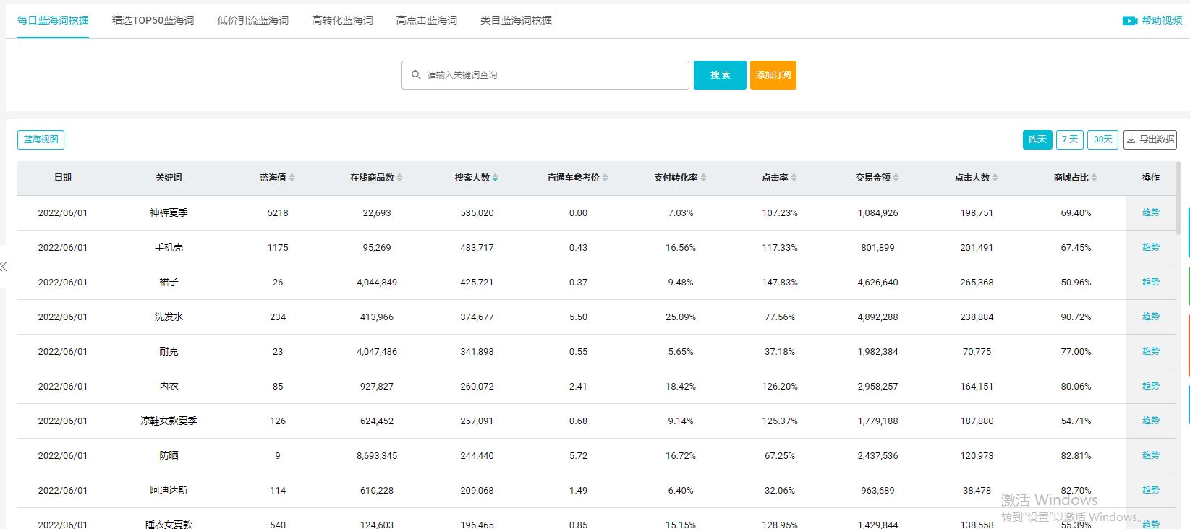This screenshot has width=1190, height=529.
Task: Click keyword 手机壳
Action: coord(169,248)
